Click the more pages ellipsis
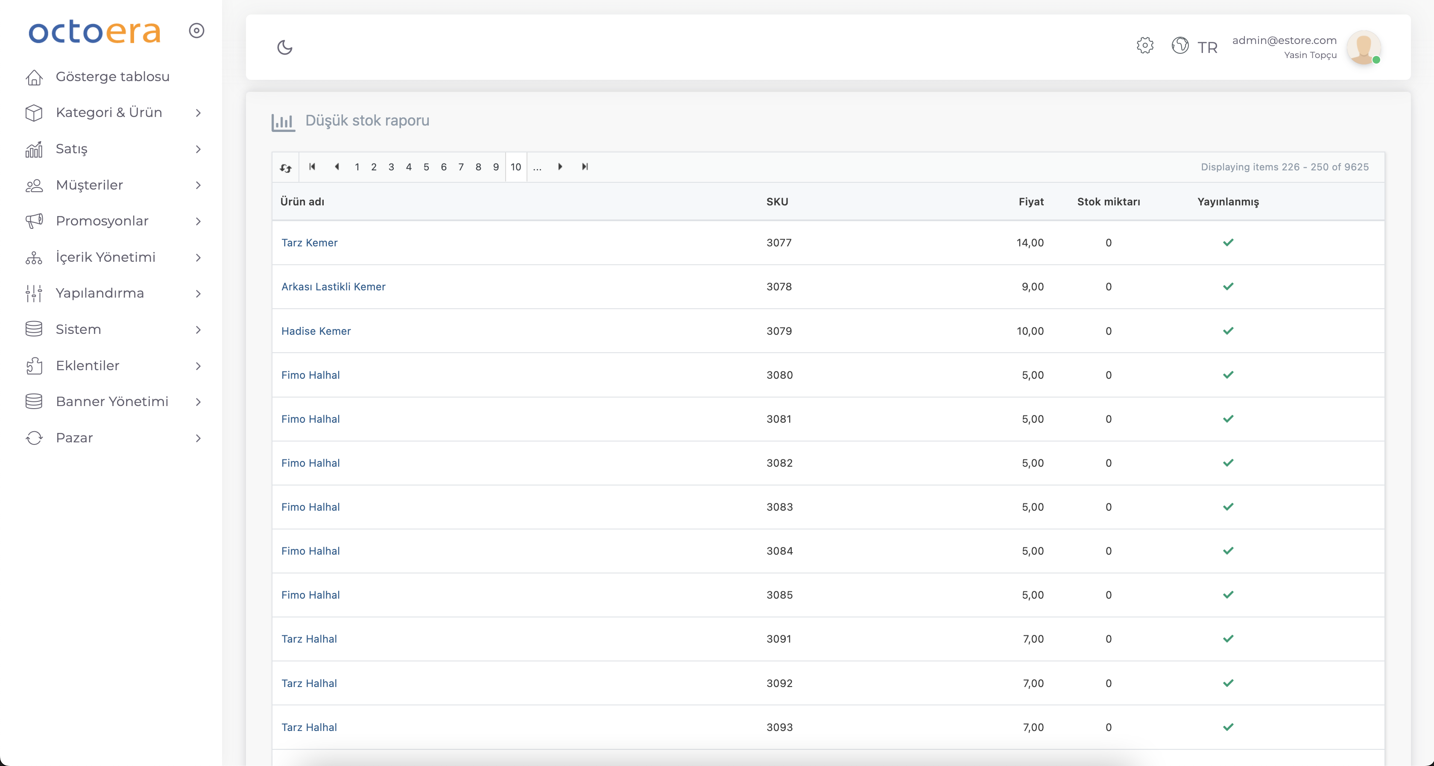 [x=537, y=167]
